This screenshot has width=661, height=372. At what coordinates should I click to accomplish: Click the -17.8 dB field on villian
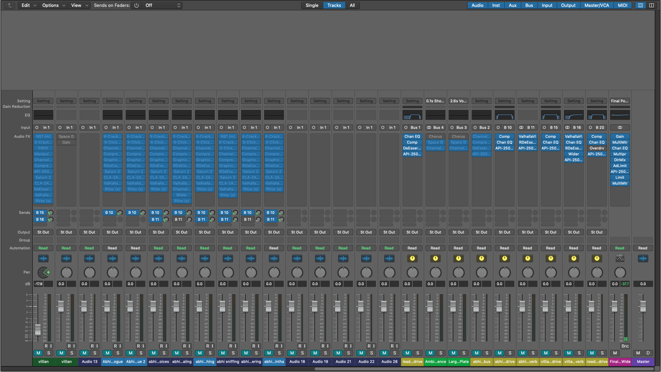click(39, 284)
